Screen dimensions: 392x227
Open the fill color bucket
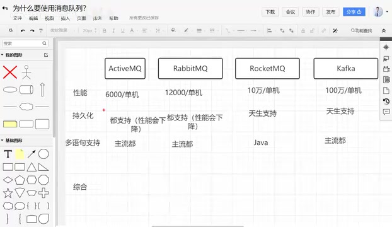coord(173,30)
